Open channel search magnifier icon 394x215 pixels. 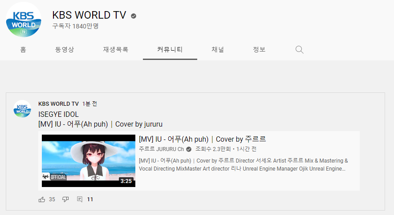click(x=299, y=50)
